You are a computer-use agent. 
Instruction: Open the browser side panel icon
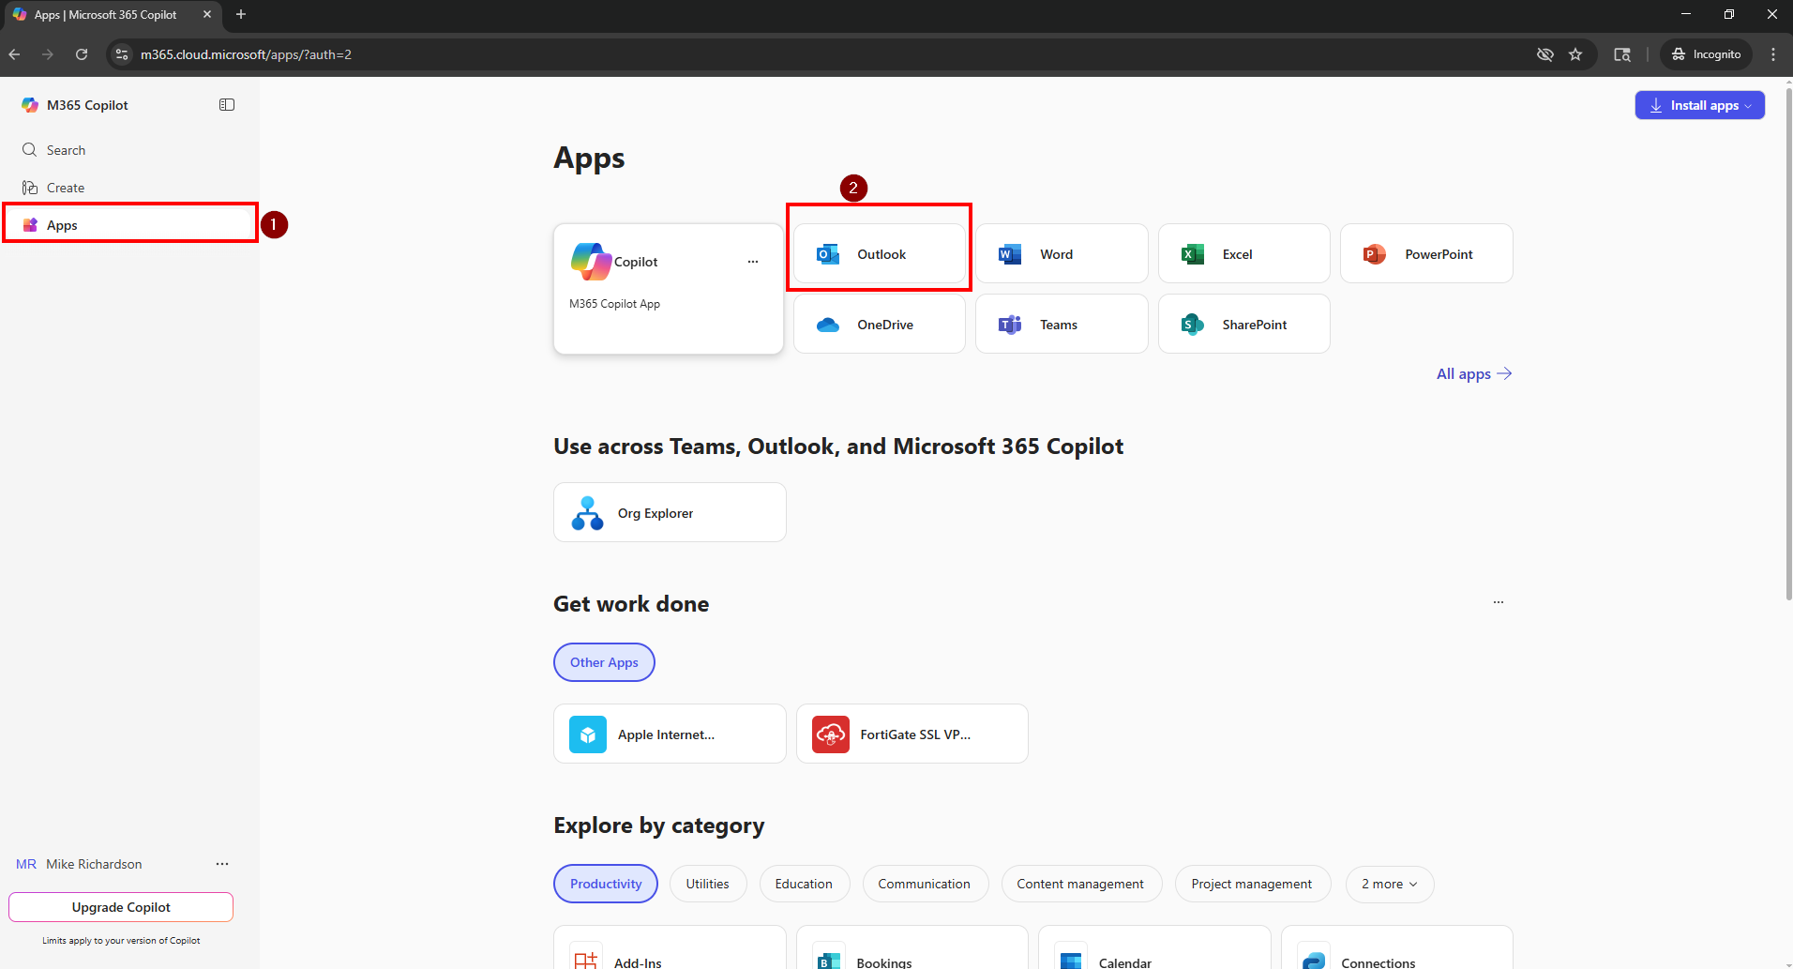1622,54
